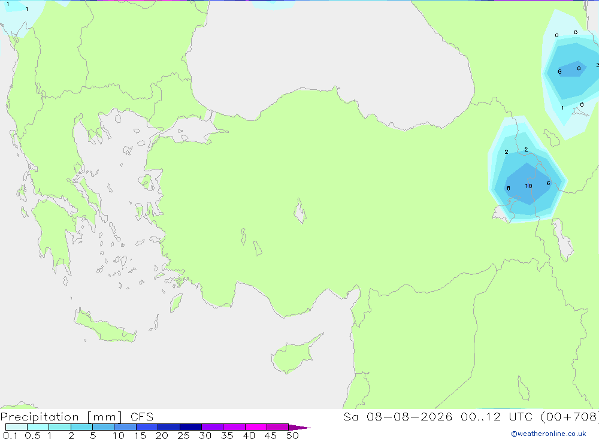Select the legend swatch between 15 and 20
The image size is (599, 439).
click(x=147, y=427)
